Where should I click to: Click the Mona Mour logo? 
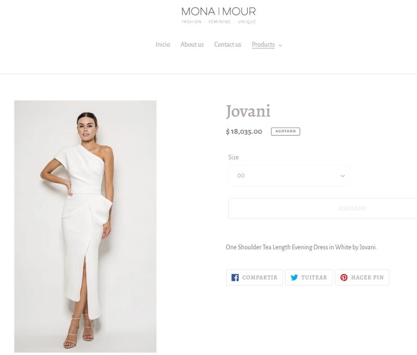point(218,16)
